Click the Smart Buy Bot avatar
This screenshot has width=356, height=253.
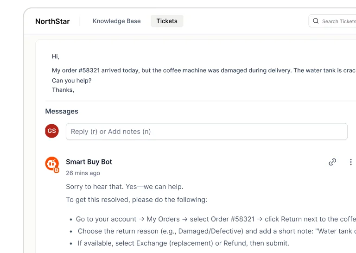[x=52, y=164]
